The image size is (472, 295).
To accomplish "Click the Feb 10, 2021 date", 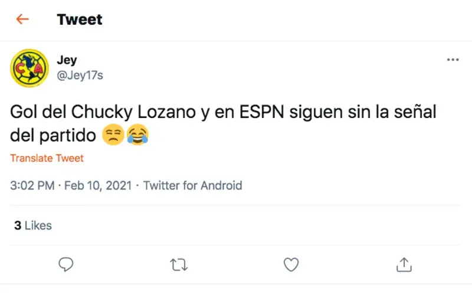I will click(98, 185).
